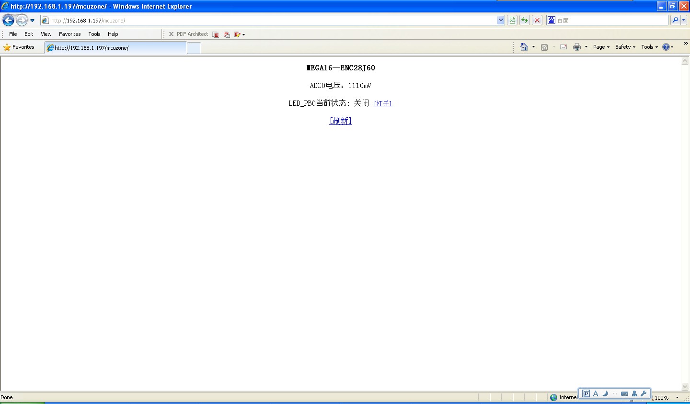Click the IME wrench settings icon

click(644, 393)
